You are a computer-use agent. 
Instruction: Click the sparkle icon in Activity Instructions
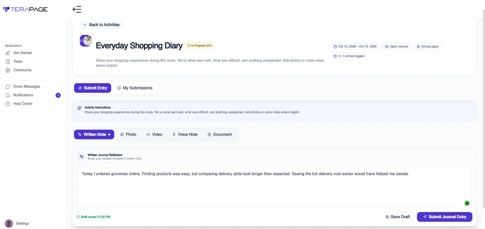(x=79, y=108)
